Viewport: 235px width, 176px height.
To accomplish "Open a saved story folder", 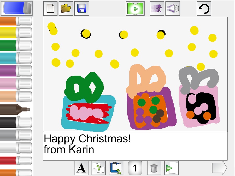I will (66, 8).
